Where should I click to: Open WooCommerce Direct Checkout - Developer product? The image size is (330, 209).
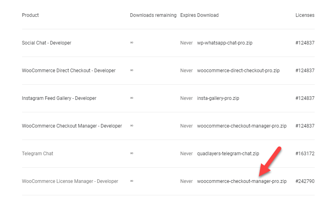click(69, 71)
